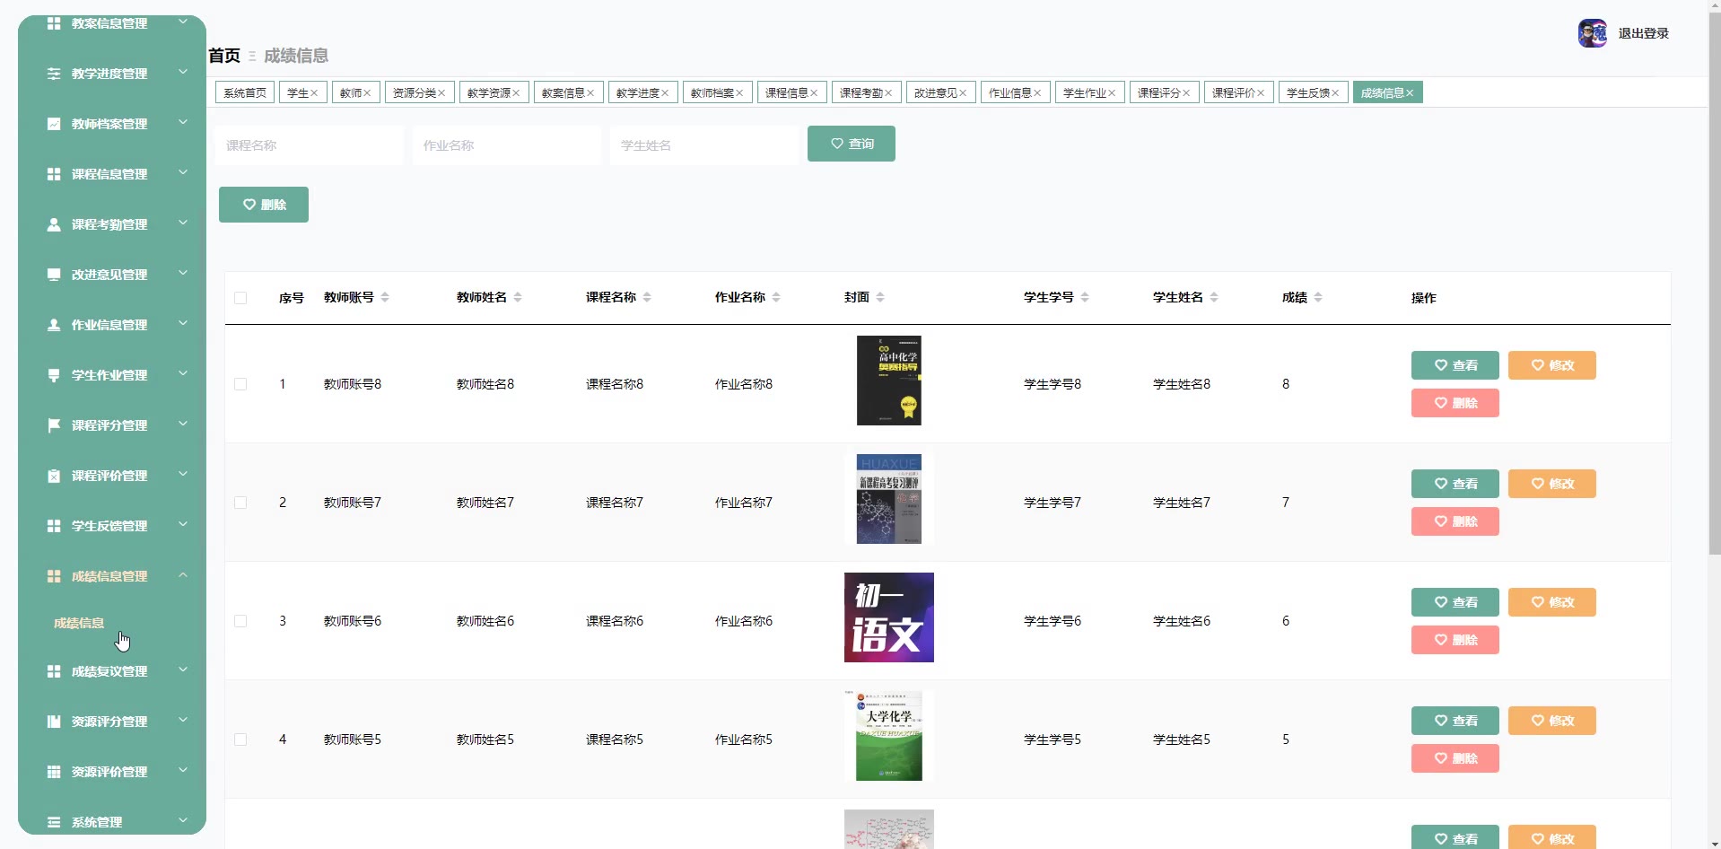Click the 作业名称 search input field
1721x849 pixels.
507,145
